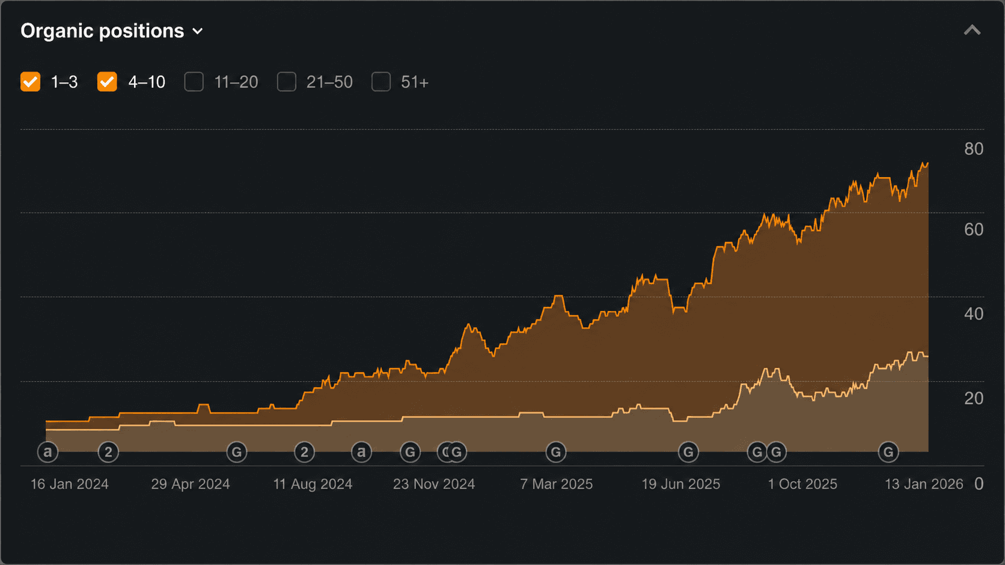Click the '2' marker above 11 Aug 2024
The image size is (1005, 565).
304,452
